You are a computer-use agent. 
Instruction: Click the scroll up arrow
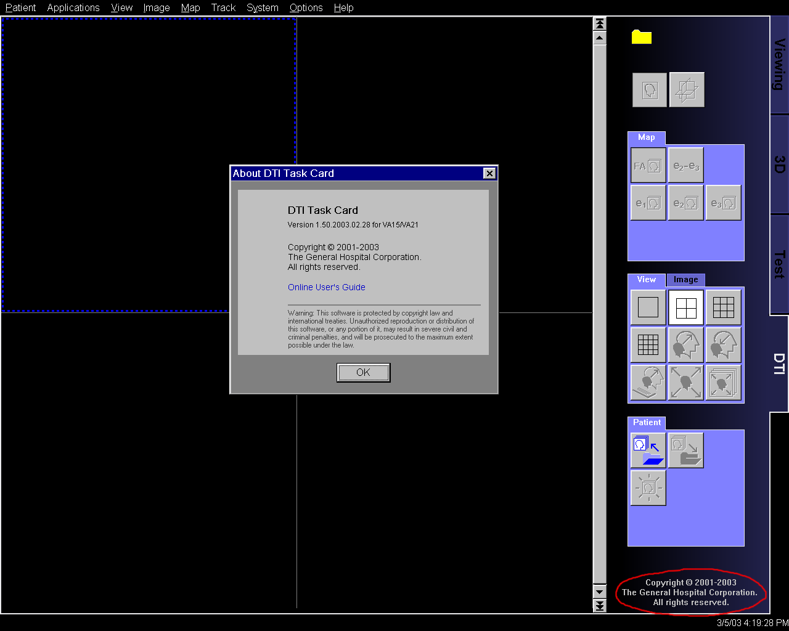(599, 38)
